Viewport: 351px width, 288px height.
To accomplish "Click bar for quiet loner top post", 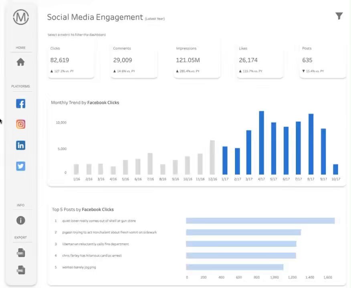I will pyautogui.click(x=260, y=221).
